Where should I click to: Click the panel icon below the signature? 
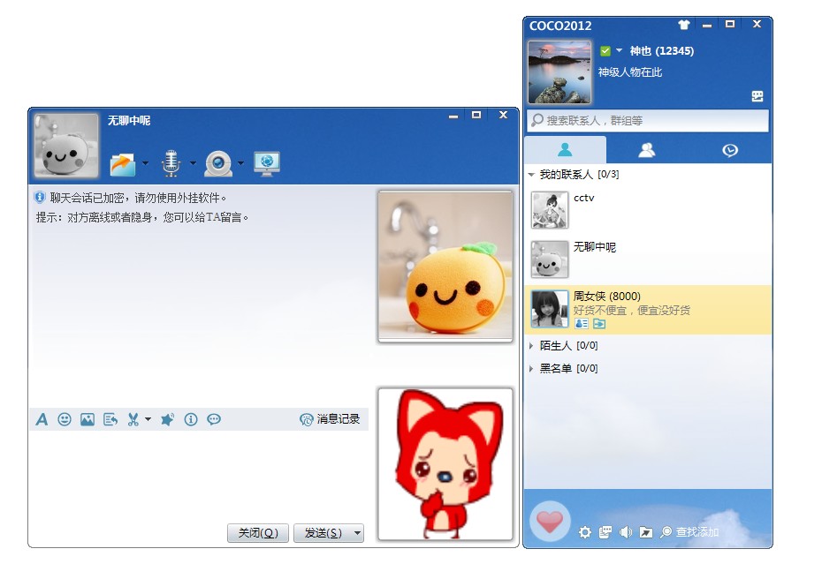(x=757, y=96)
